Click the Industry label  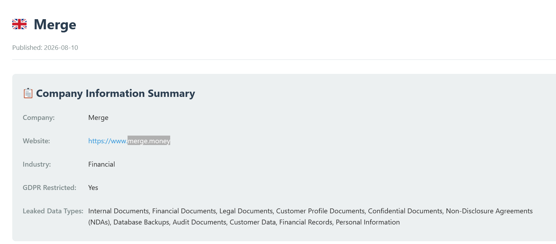pos(37,164)
